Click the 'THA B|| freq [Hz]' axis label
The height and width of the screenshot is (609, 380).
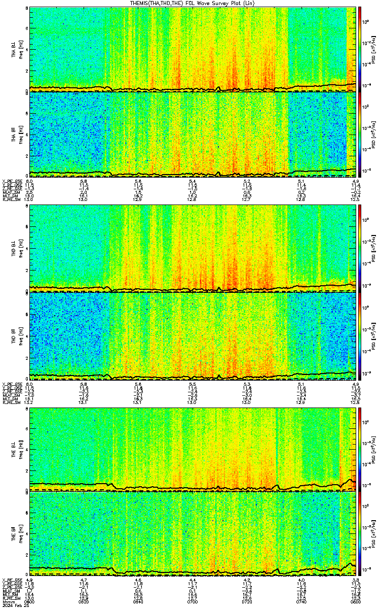coord(17,134)
